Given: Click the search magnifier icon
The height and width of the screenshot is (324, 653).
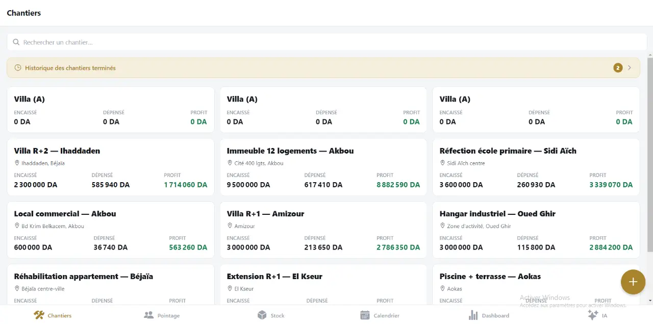Looking at the screenshot, I should [16, 42].
